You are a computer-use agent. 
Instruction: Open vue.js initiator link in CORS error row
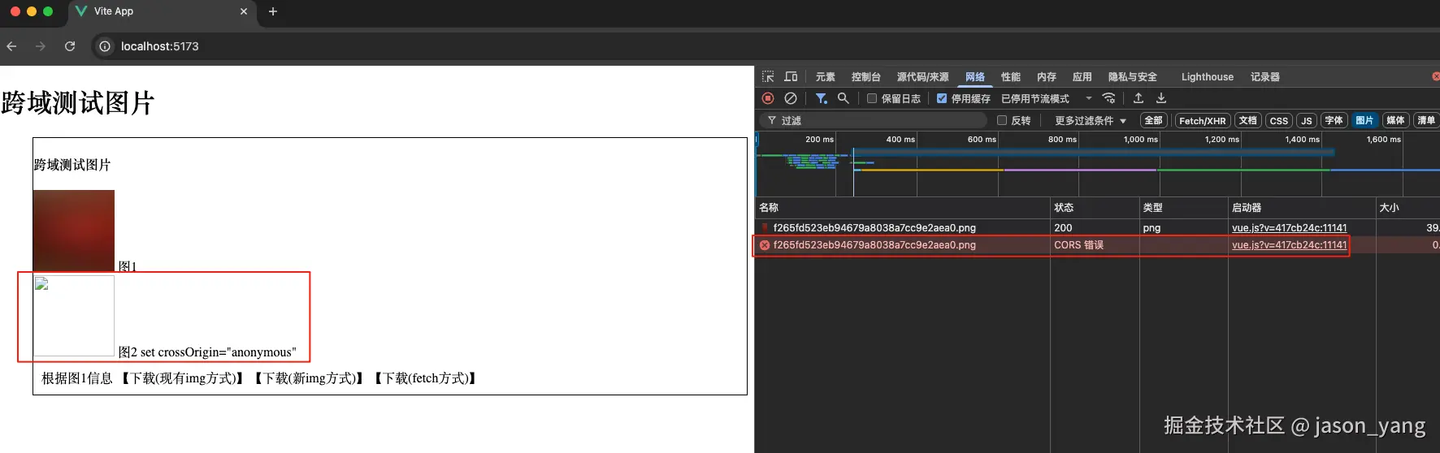pyautogui.click(x=1289, y=245)
